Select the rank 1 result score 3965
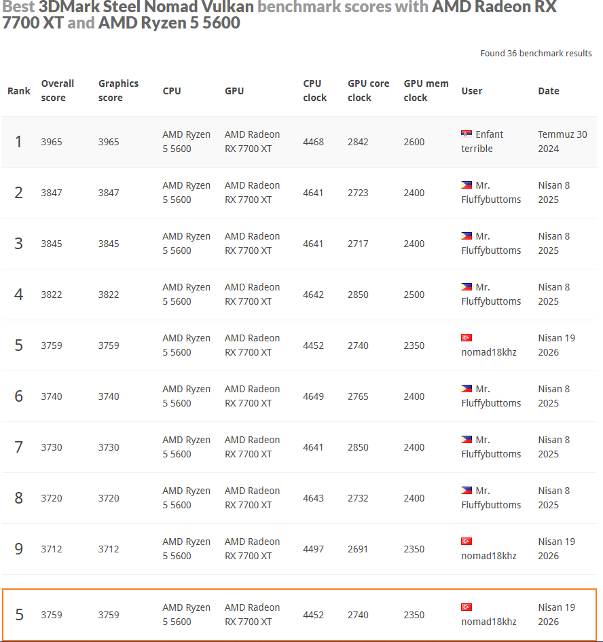 (x=52, y=142)
